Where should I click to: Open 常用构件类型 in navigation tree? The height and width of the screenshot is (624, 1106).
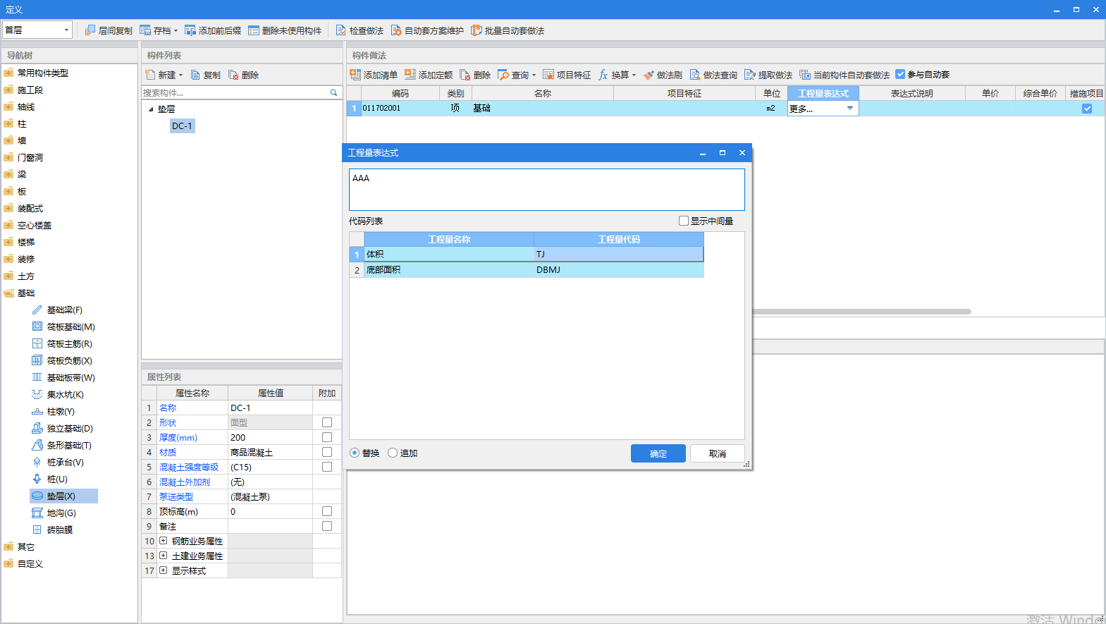click(42, 73)
